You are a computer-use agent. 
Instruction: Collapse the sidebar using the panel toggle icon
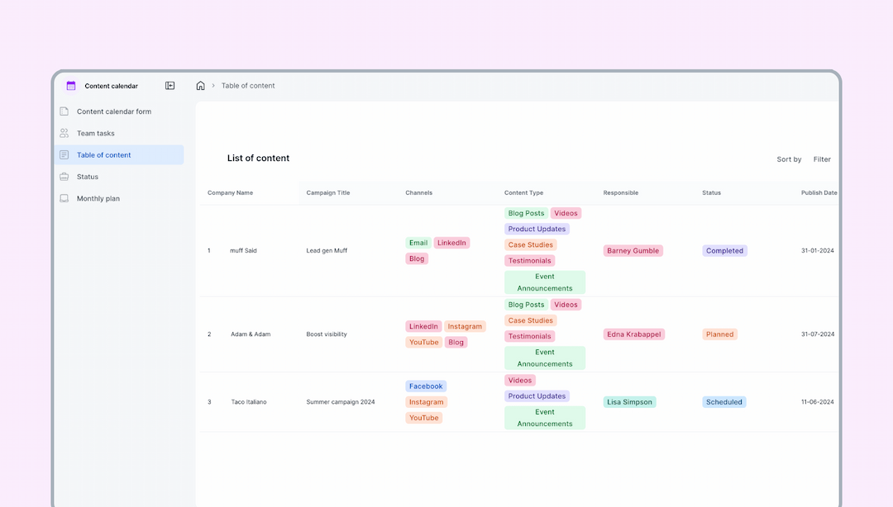point(170,85)
